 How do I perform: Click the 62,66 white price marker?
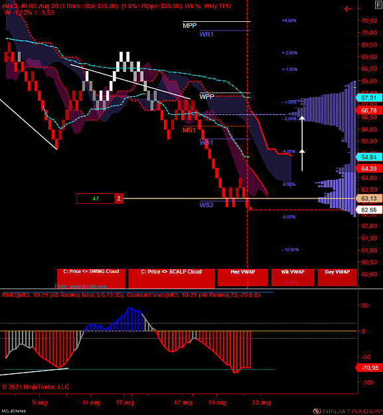point(369,210)
